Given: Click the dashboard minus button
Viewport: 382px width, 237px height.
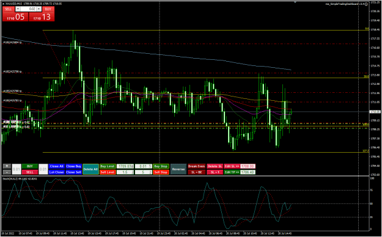Looking at the screenshot, I should pyautogui.click(x=7, y=172).
